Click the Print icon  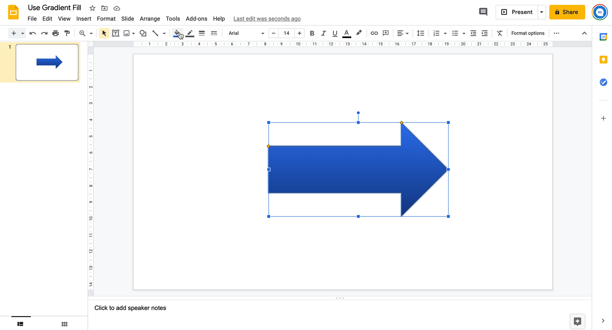pos(56,33)
